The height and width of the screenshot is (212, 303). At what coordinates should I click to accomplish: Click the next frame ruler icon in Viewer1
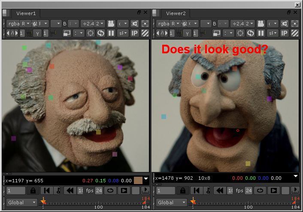tap(145, 190)
